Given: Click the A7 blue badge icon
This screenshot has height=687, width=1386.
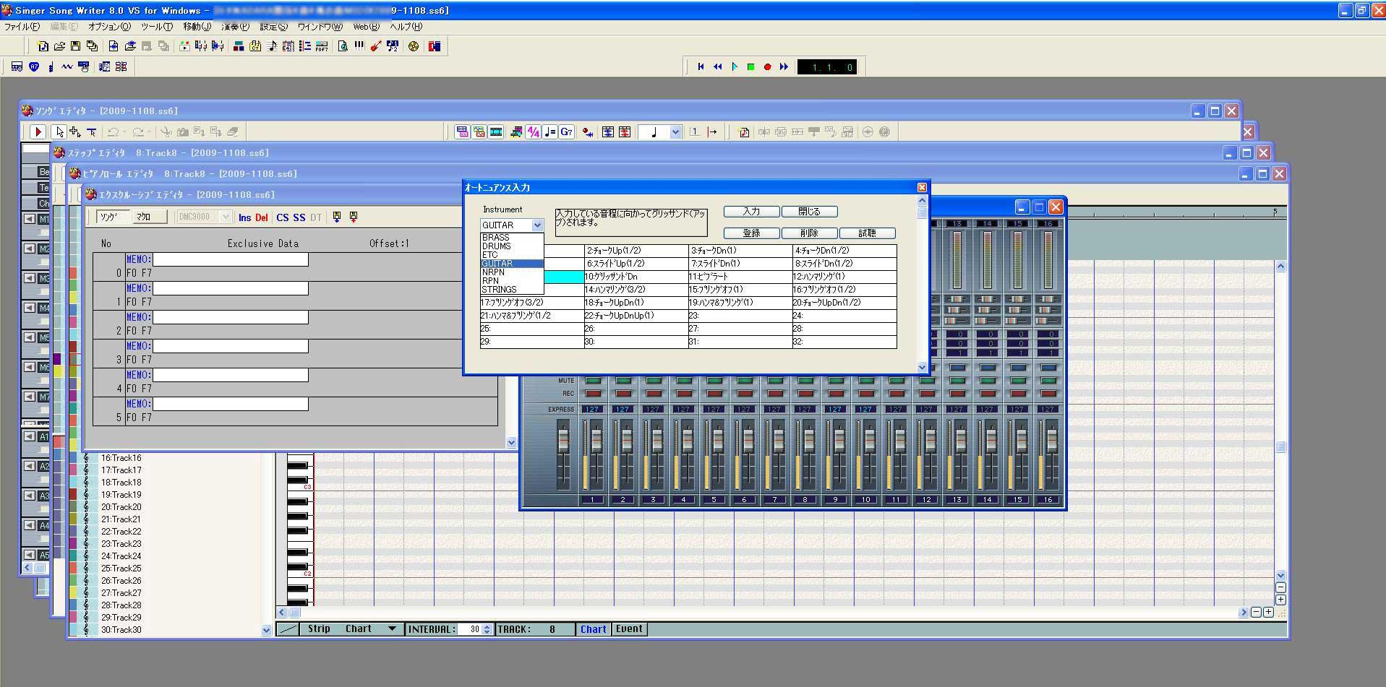Looking at the screenshot, I should pos(34,66).
